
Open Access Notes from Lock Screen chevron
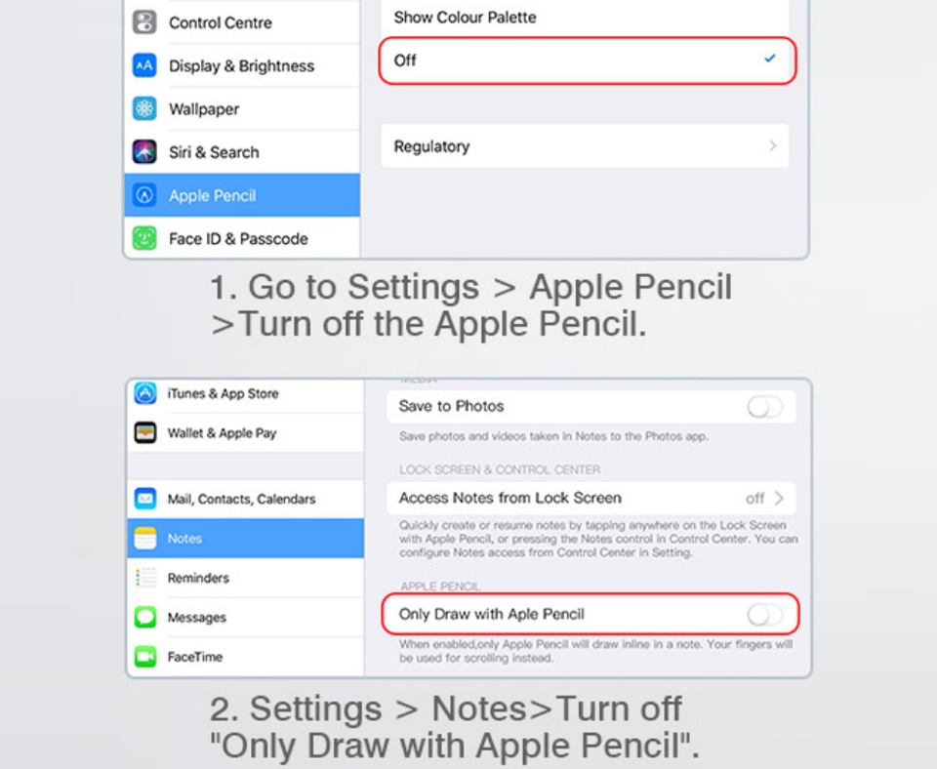[x=779, y=499]
